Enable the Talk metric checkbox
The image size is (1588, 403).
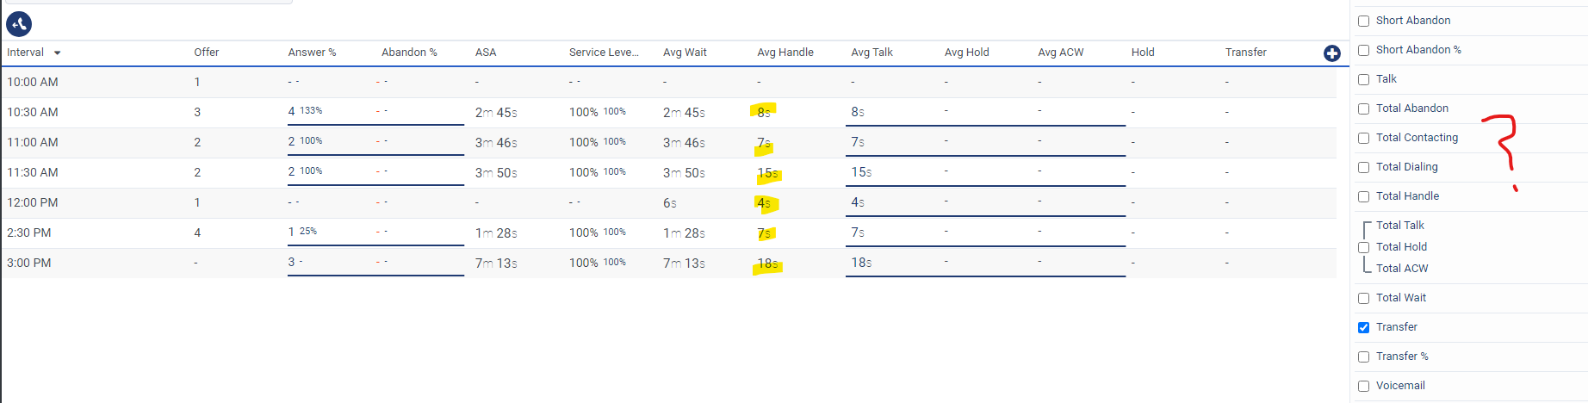click(x=1363, y=79)
